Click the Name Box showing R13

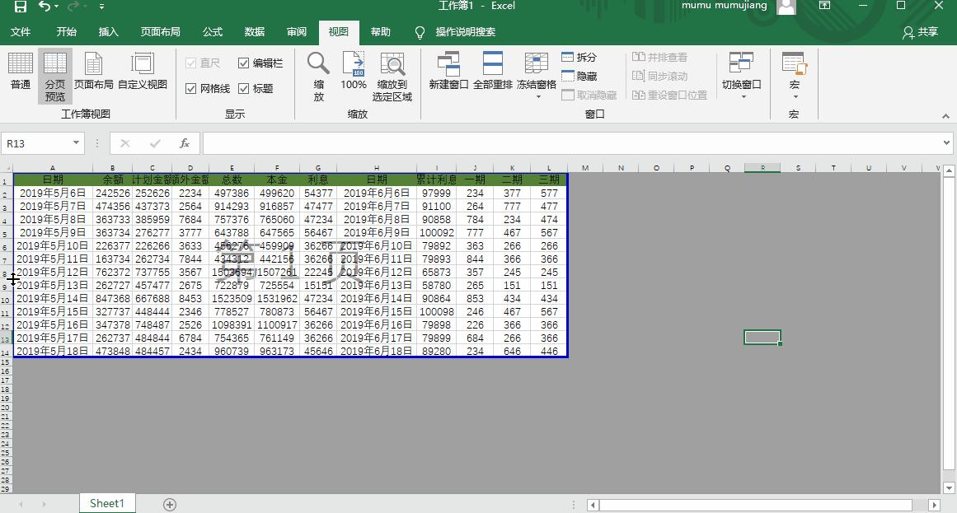(x=37, y=142)
